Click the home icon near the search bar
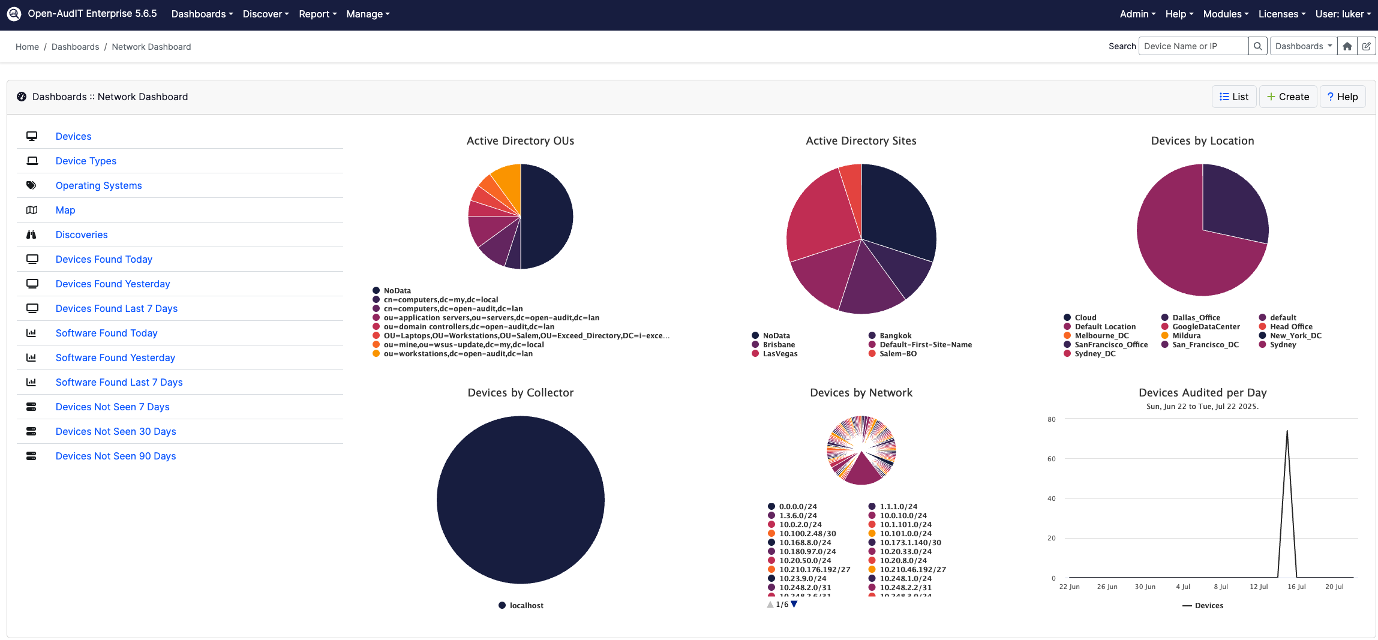 click(1347, 46)
